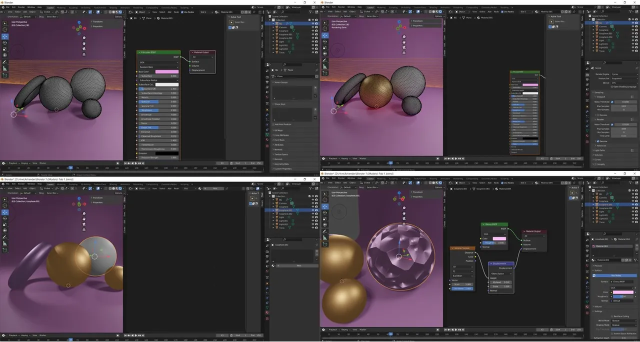
Task: Click the Midlevel 0.500 field on Displacement node
Action: (500, 282)
